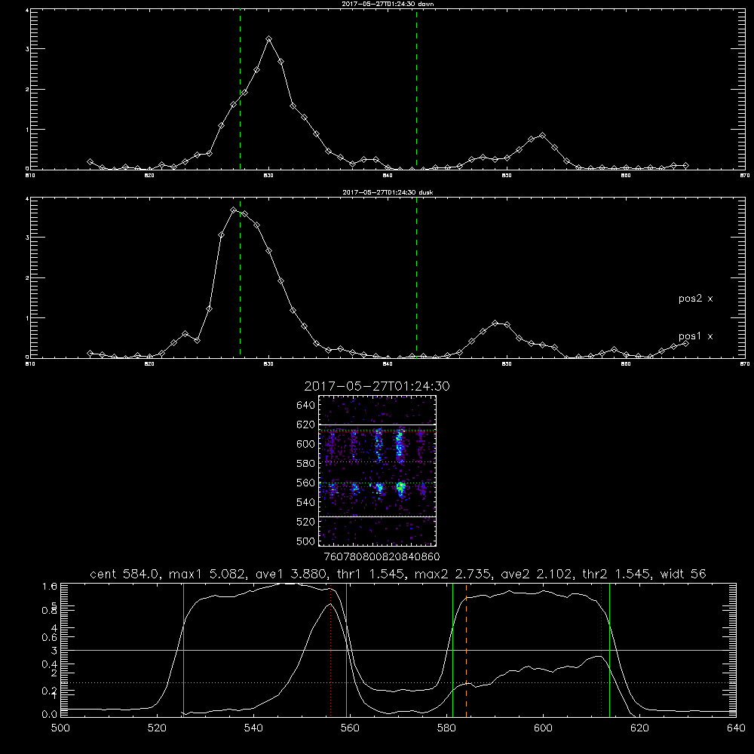This screenshot has height=754, width=754.
Task: Click the 'pos2 x' label
Action: point(695,299)
